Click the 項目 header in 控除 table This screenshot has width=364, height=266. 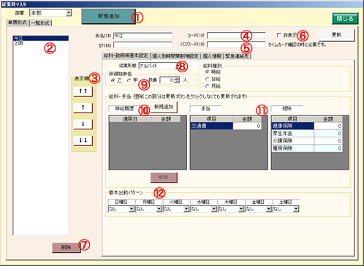(x=292, y=119)
